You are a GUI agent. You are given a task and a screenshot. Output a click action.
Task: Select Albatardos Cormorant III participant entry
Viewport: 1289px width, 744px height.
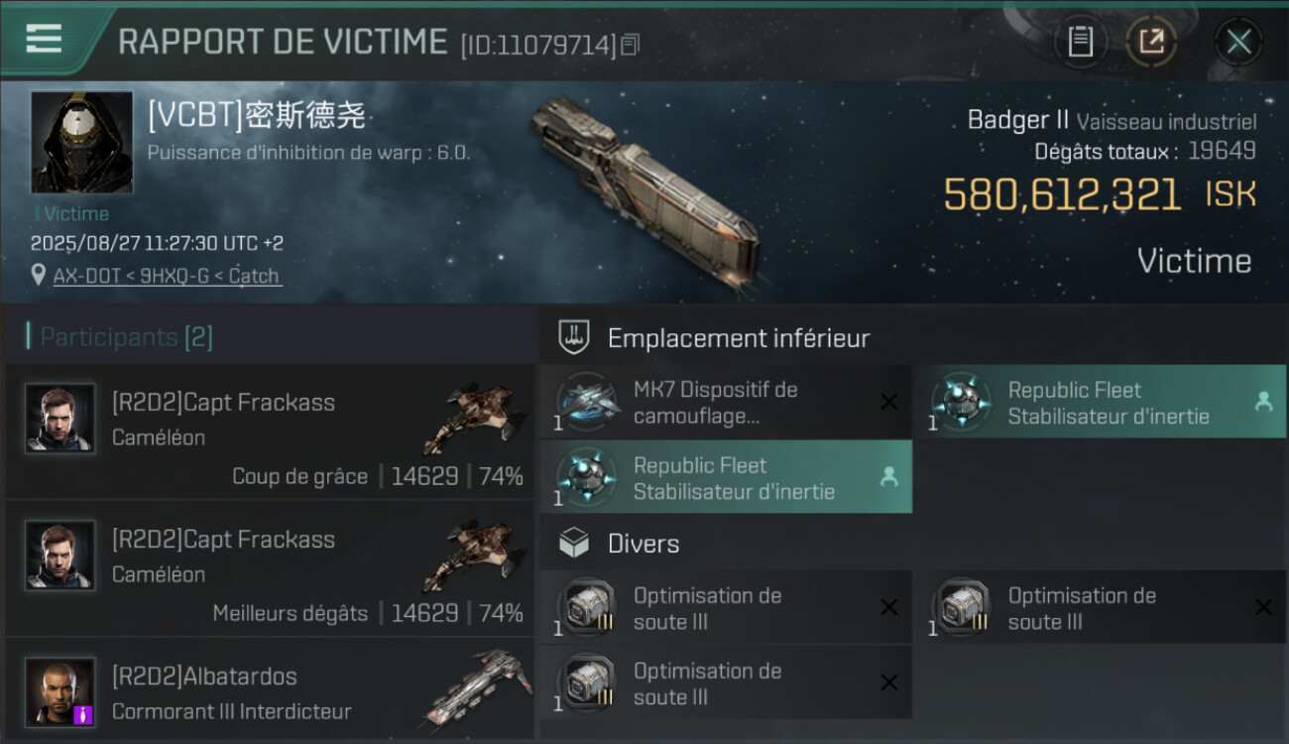270,690
